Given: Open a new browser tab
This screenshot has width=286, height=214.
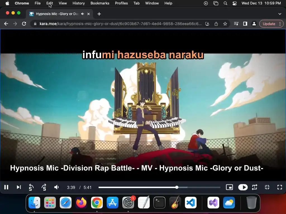Looking at the screenshot, I should pyautogui.click(x=99, y=14).
